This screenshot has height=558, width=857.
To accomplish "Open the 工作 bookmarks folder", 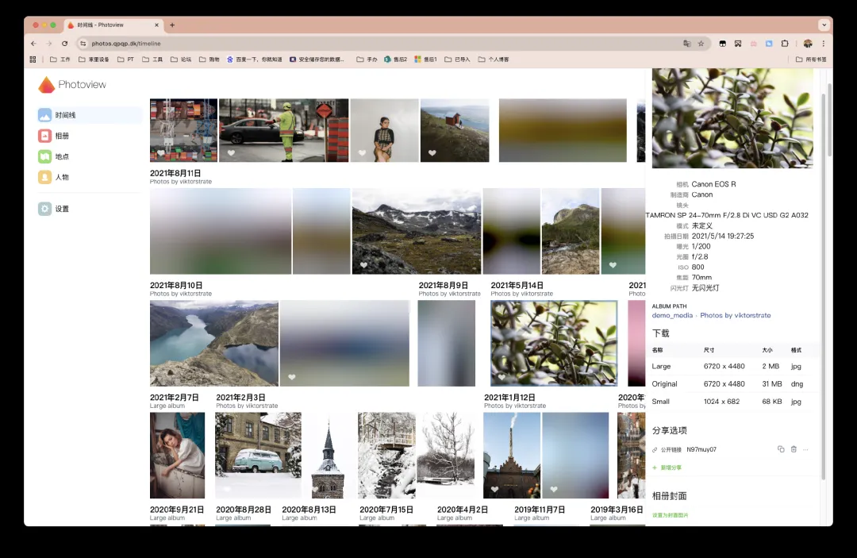I will [x=60, y=60].
